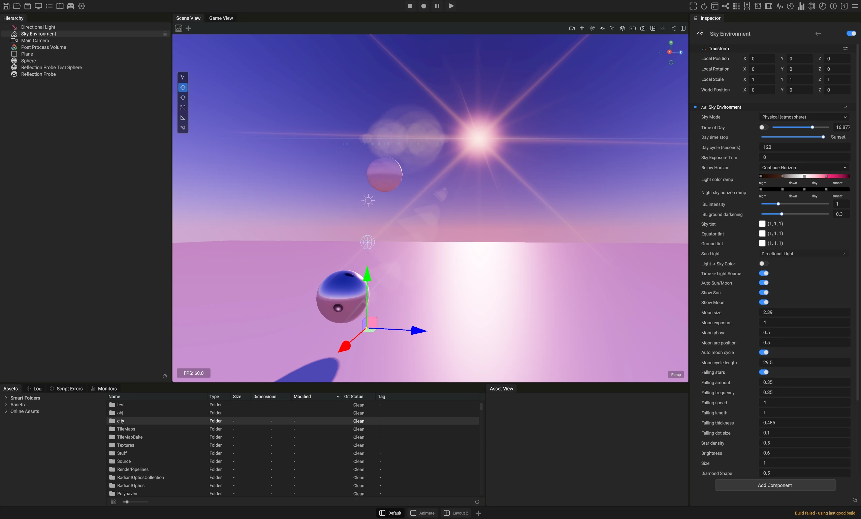Switch to Layout 2 tab
Viewport: 861px width, 519px height.
(456, 513)
